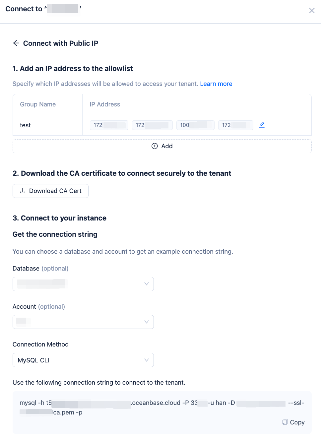
Task: Click the Copy label under the connection string
Action: [297, 422]
